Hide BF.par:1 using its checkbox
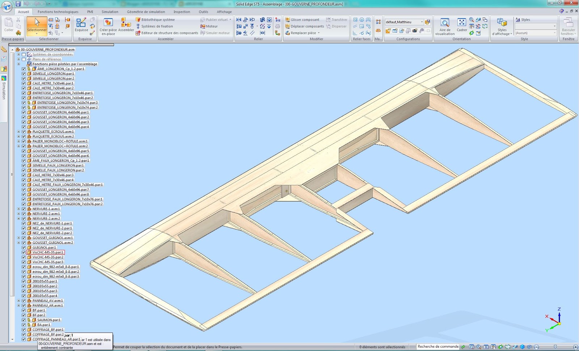 coord(24,310)
